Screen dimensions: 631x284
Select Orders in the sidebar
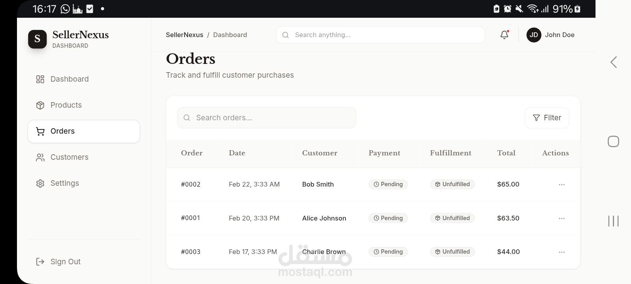84,131
